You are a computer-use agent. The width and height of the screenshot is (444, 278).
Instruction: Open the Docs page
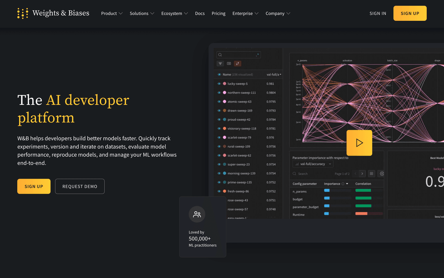click(x=200, y=13)
